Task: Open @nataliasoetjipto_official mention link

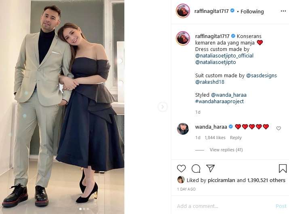Action: pyautogui.click(x=224, y=55)
